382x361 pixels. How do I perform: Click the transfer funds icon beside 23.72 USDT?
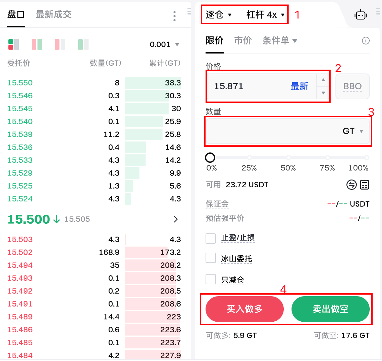[x=351, y=185]
